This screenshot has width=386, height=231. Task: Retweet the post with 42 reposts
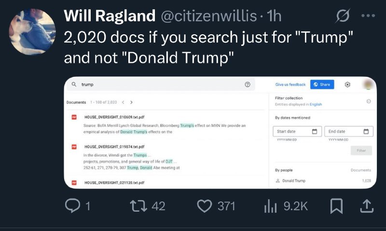coord(138,206)
